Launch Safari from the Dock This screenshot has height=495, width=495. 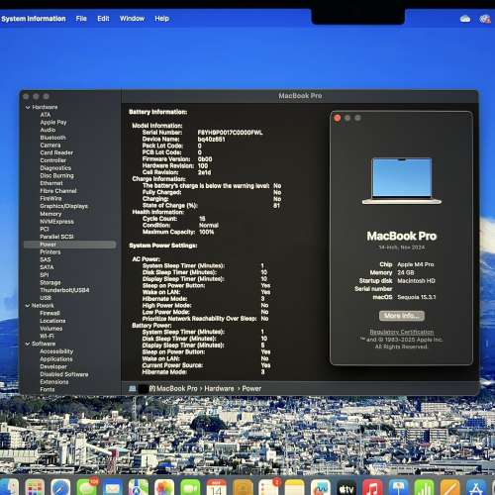coord(60,487)
